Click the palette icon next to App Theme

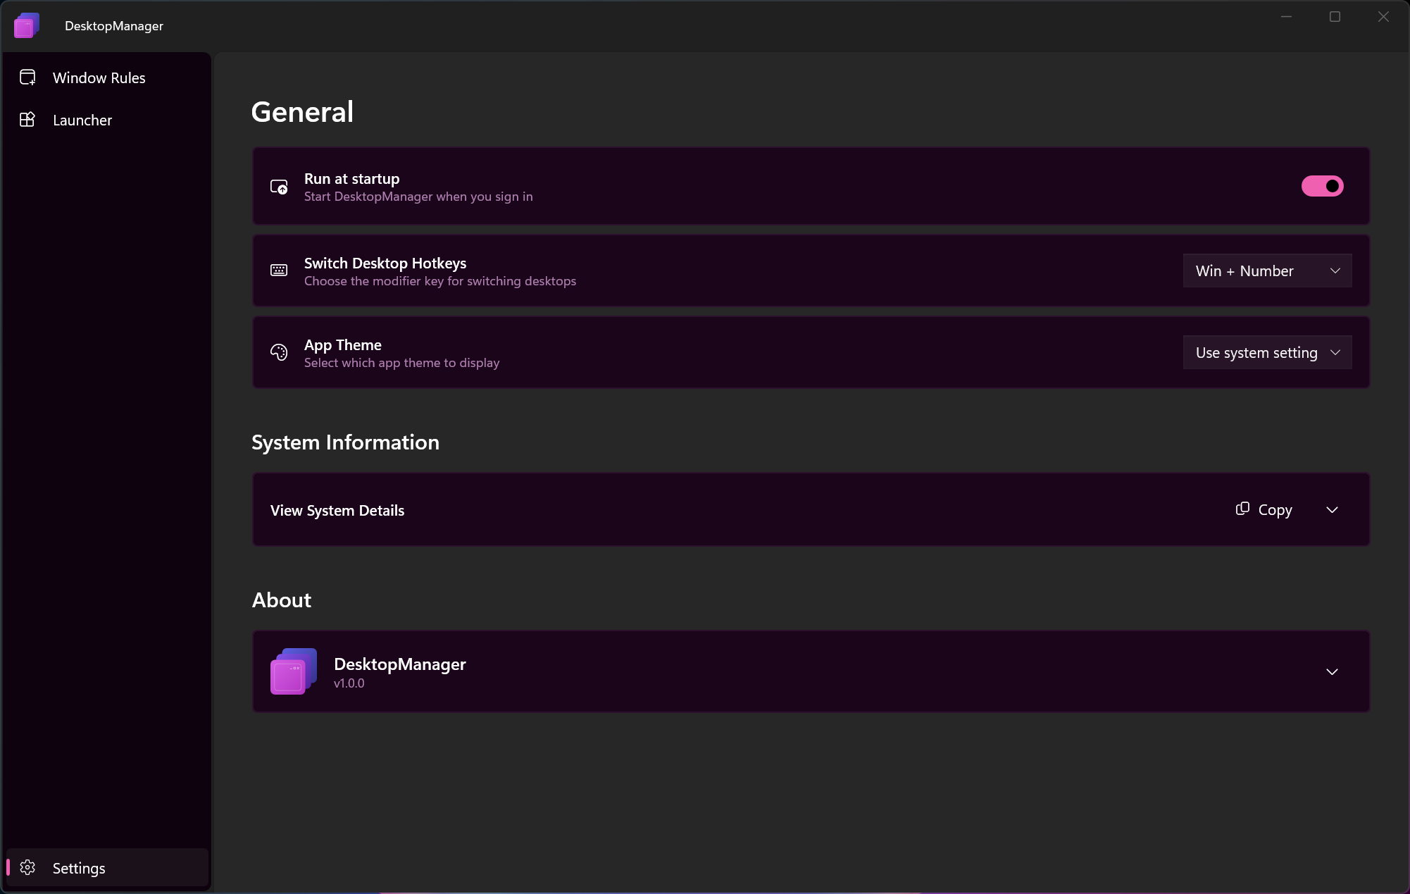[x=278, y=352]
